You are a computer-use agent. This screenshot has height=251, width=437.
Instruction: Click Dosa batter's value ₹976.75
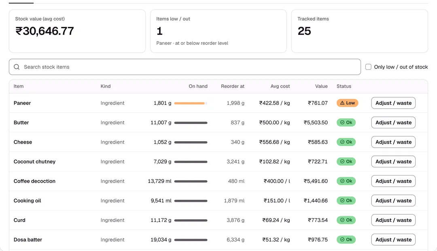[x=318, y=239]
